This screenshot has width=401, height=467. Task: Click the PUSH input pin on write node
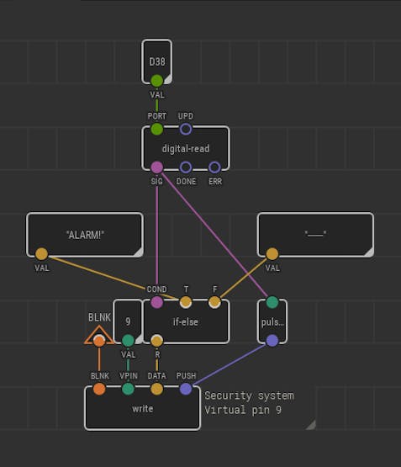click(x=186, y=389)
